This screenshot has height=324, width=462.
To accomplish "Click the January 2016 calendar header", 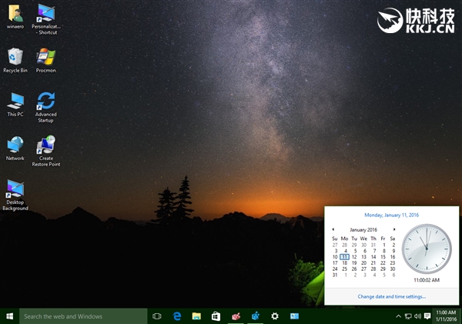I will click(x=363, y=230).
